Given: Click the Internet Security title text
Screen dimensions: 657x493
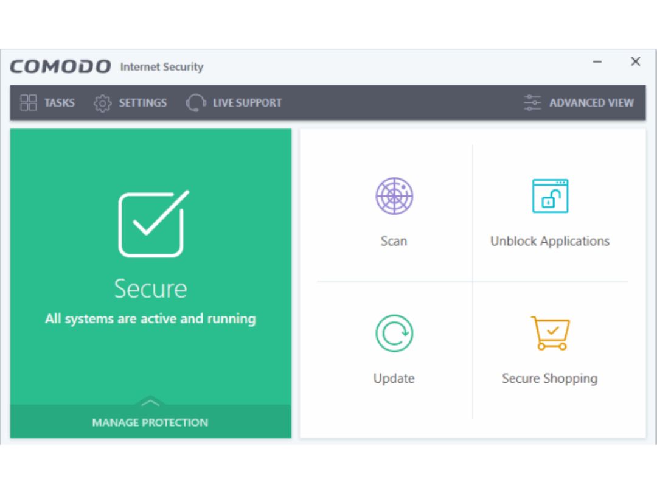Looking at the screenshot, I should (162, 67).
